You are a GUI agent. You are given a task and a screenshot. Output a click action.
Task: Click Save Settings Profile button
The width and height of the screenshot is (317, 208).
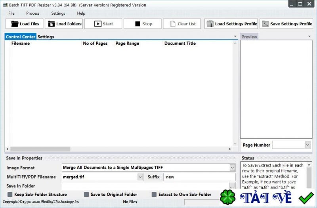click(x=286, y=24)
